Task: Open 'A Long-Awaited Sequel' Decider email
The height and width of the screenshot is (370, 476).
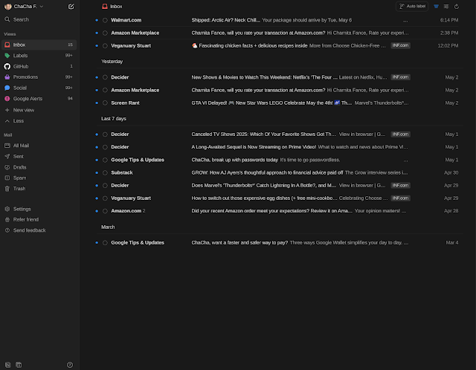Action: point(279,147)
